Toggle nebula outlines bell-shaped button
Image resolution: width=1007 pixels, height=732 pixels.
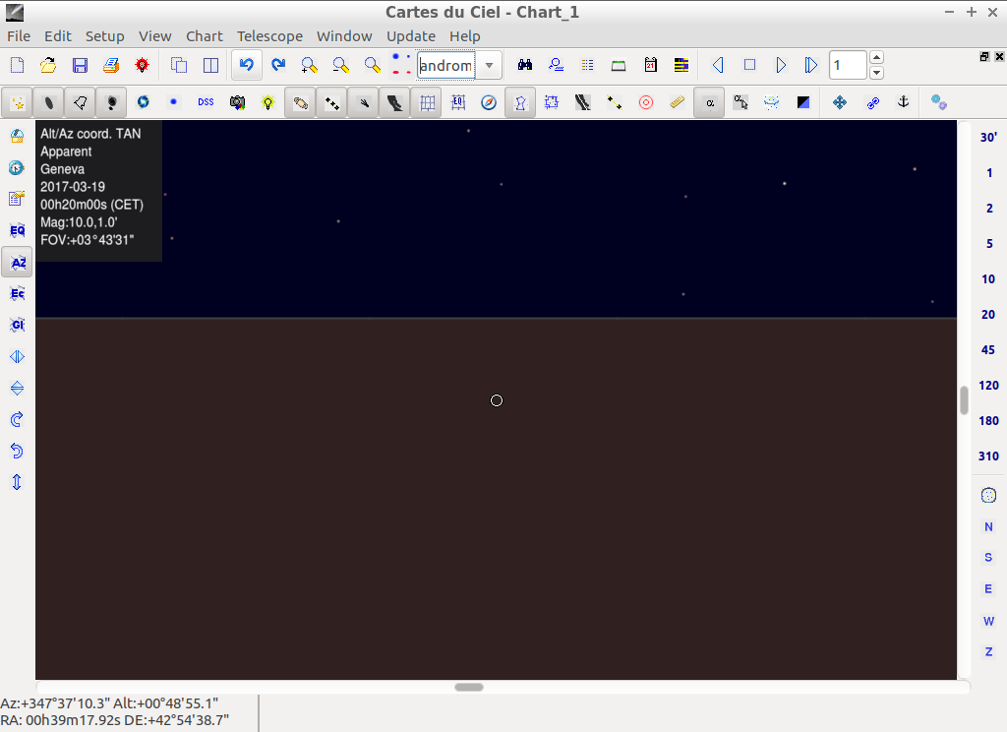pos(81,103)
